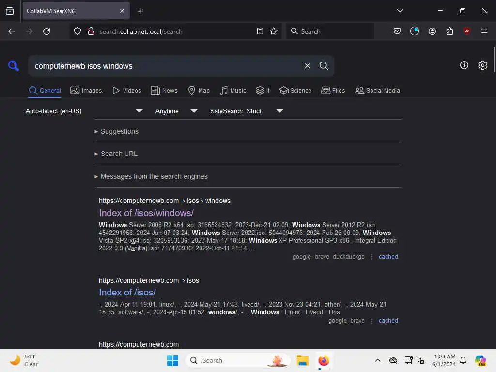496x372 pixels.
Task: Open the Anytime time range dropdown
Action: pos(176,111)
